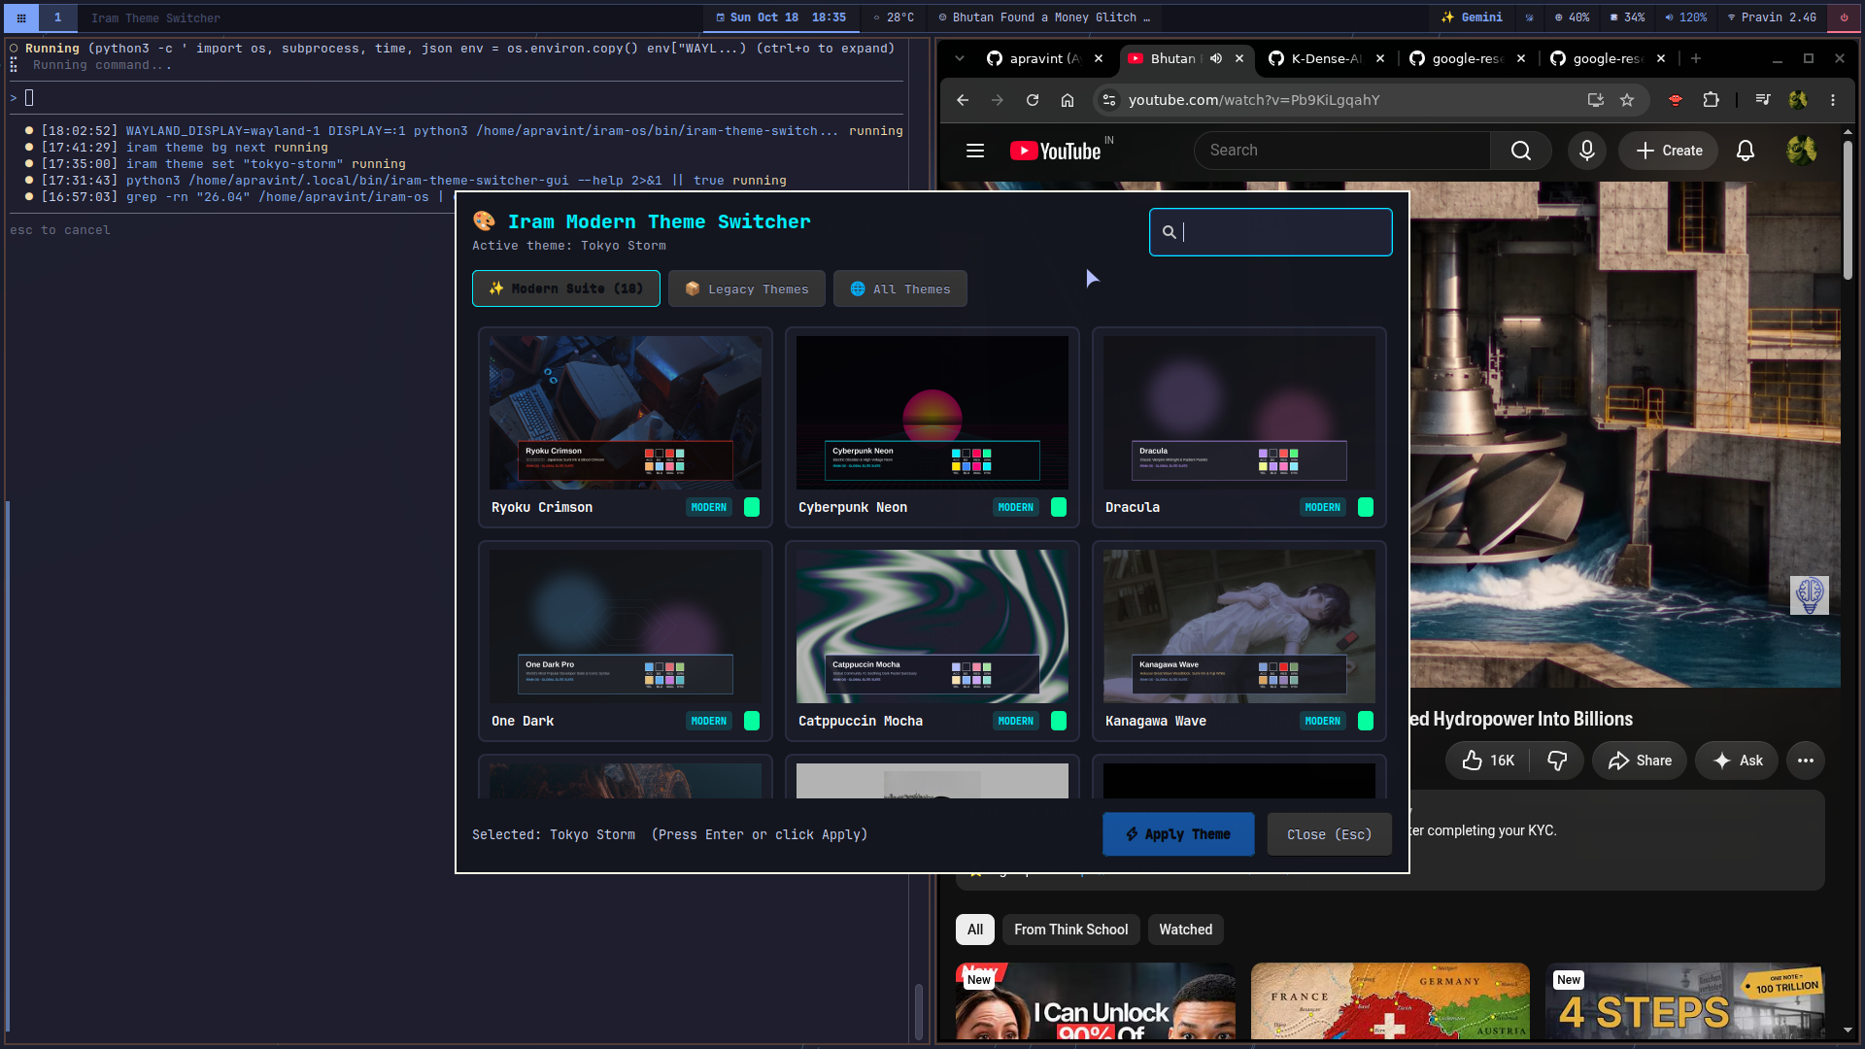The width and height of the screenshot is (1865, 1049).
Task: Choose the One Dark theme preview
Action: point(626,626)
